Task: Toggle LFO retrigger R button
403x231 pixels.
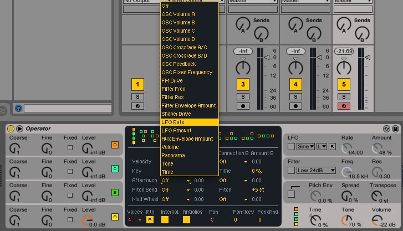Action: coord(332,146)
